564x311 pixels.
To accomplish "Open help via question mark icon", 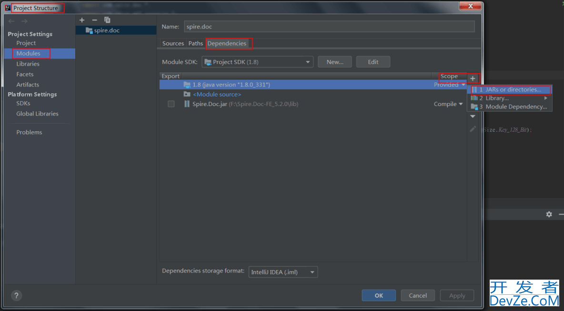I will tap(16, 296).
